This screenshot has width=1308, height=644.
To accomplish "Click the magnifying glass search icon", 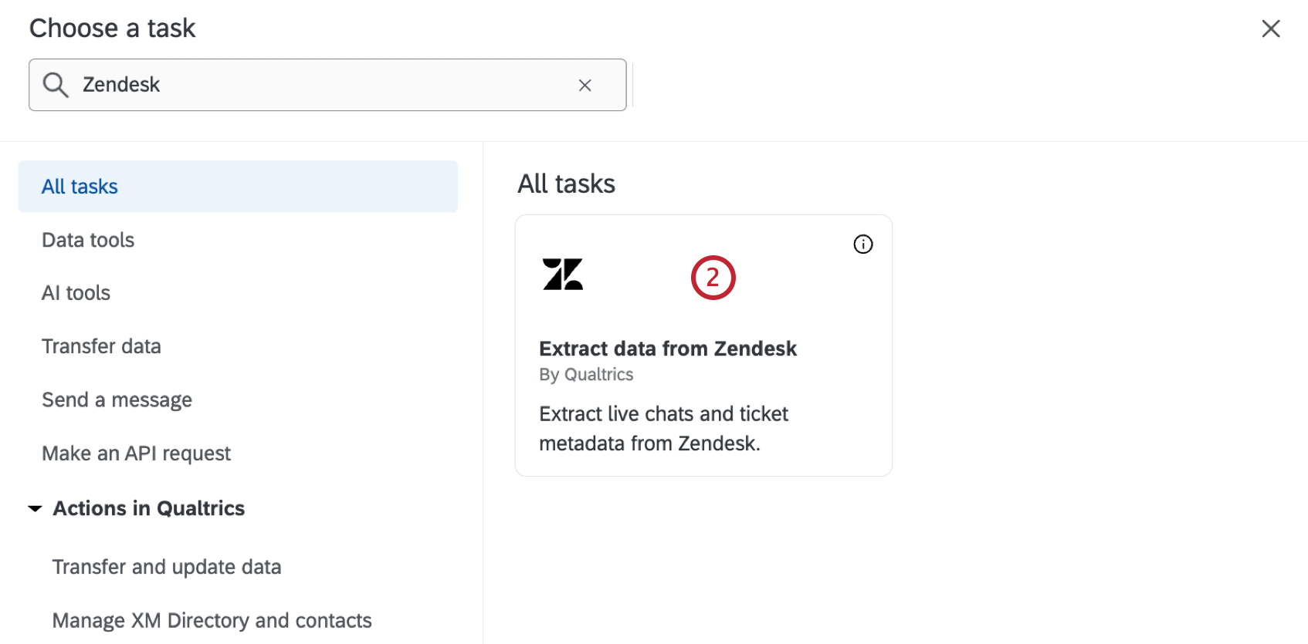I will (55, 85).
